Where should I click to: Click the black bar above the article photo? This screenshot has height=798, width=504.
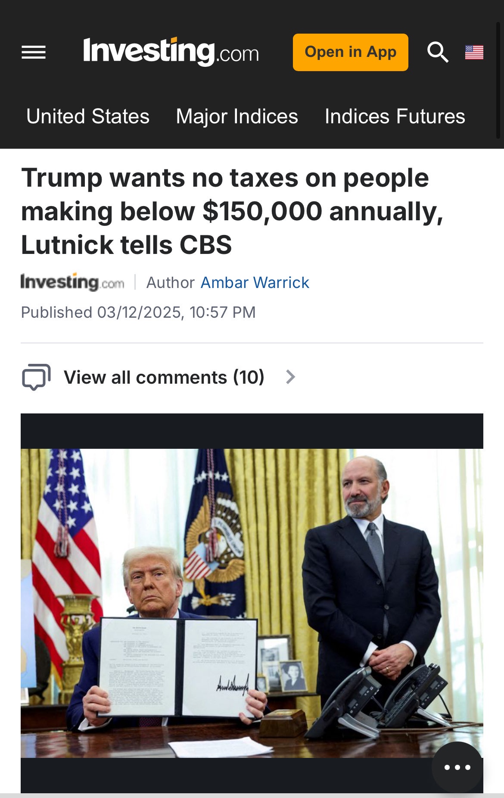tap(252, 431)
